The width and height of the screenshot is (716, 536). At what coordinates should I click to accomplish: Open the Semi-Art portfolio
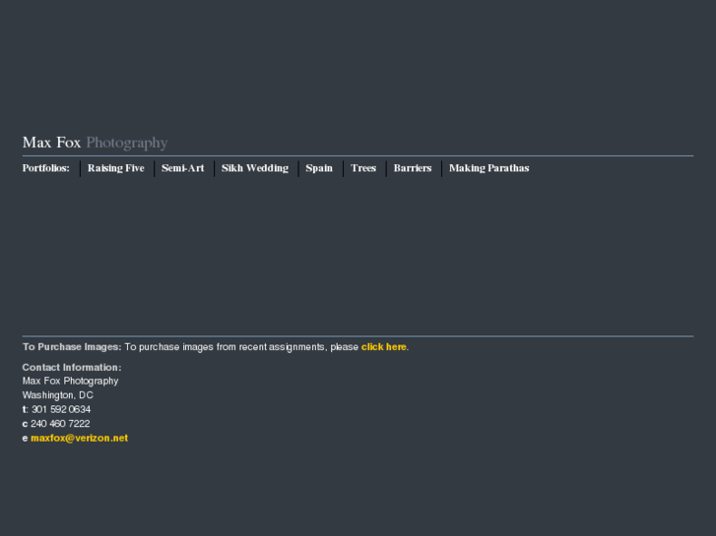pos(182,168)
